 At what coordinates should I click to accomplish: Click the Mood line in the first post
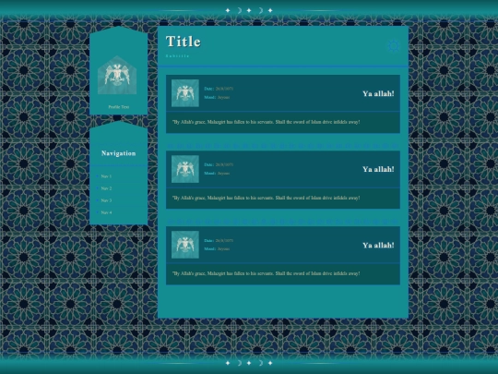(217, 97)
